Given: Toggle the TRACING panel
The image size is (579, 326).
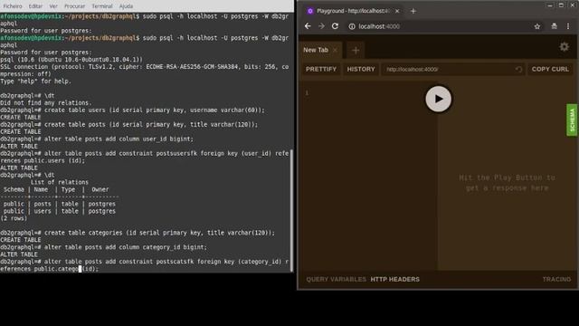Looking at the screenshot, I should 556,280.
